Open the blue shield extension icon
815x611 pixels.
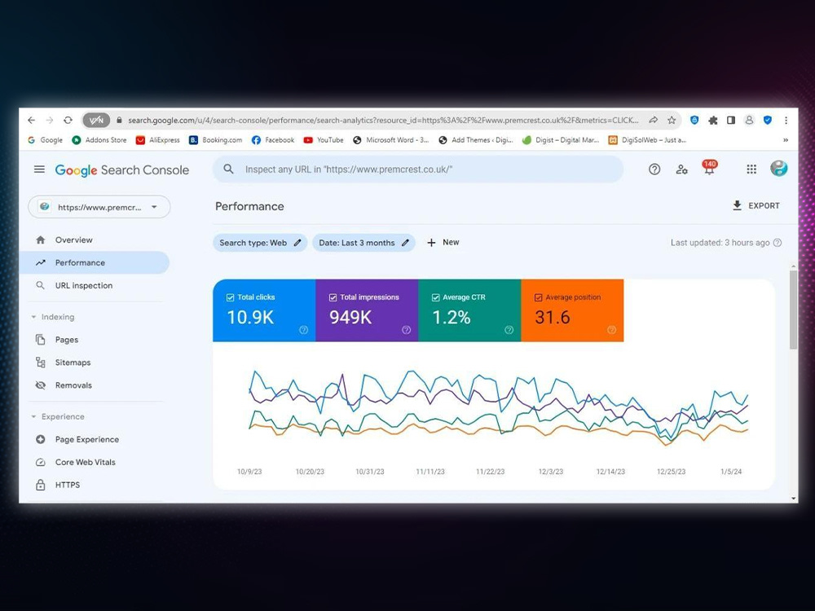click(x=694, y=120)
